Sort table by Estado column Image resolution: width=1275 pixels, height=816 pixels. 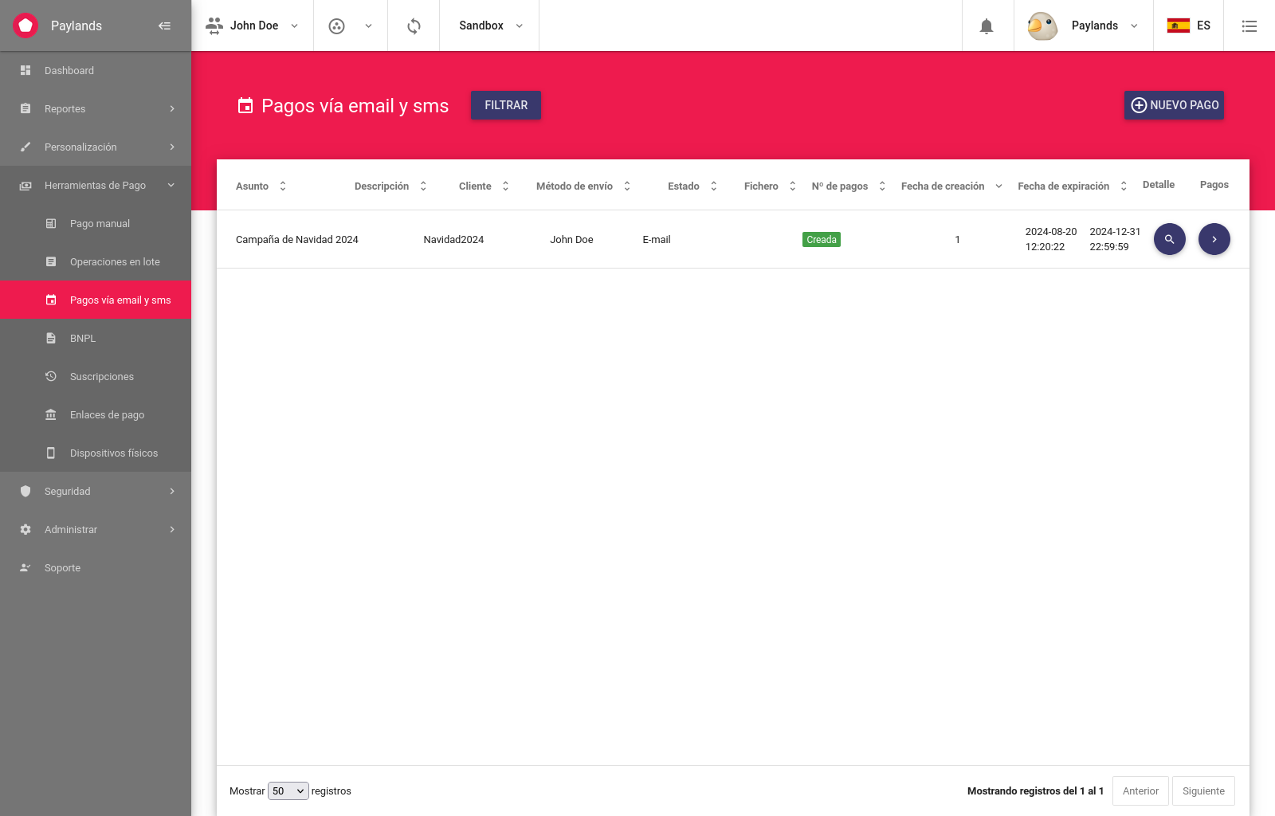point(692,186)
